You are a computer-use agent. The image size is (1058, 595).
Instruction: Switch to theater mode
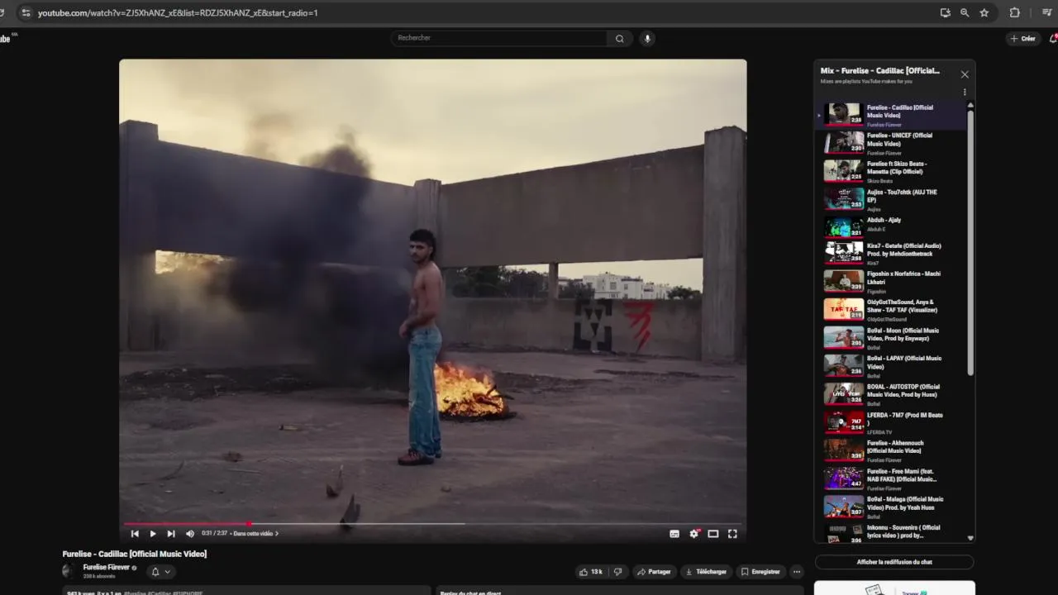coord(713,534)
